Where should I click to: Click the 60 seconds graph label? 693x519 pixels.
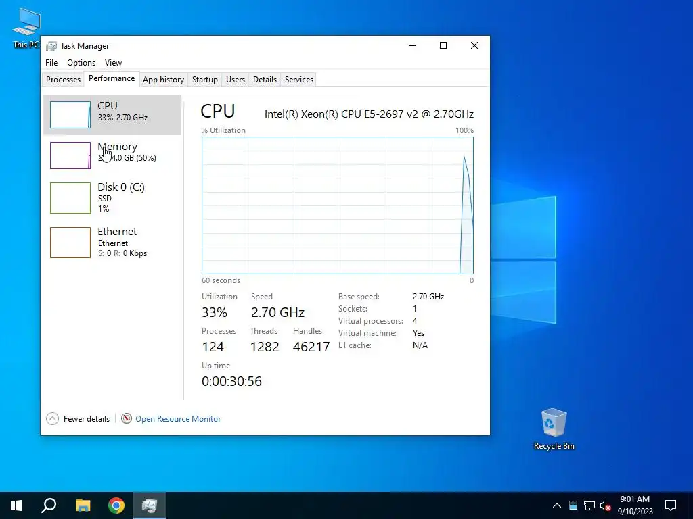pos(221,280)
